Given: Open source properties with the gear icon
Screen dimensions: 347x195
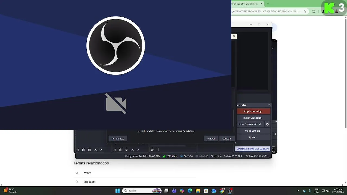Looking at the screenshot, I should (126, 150).
